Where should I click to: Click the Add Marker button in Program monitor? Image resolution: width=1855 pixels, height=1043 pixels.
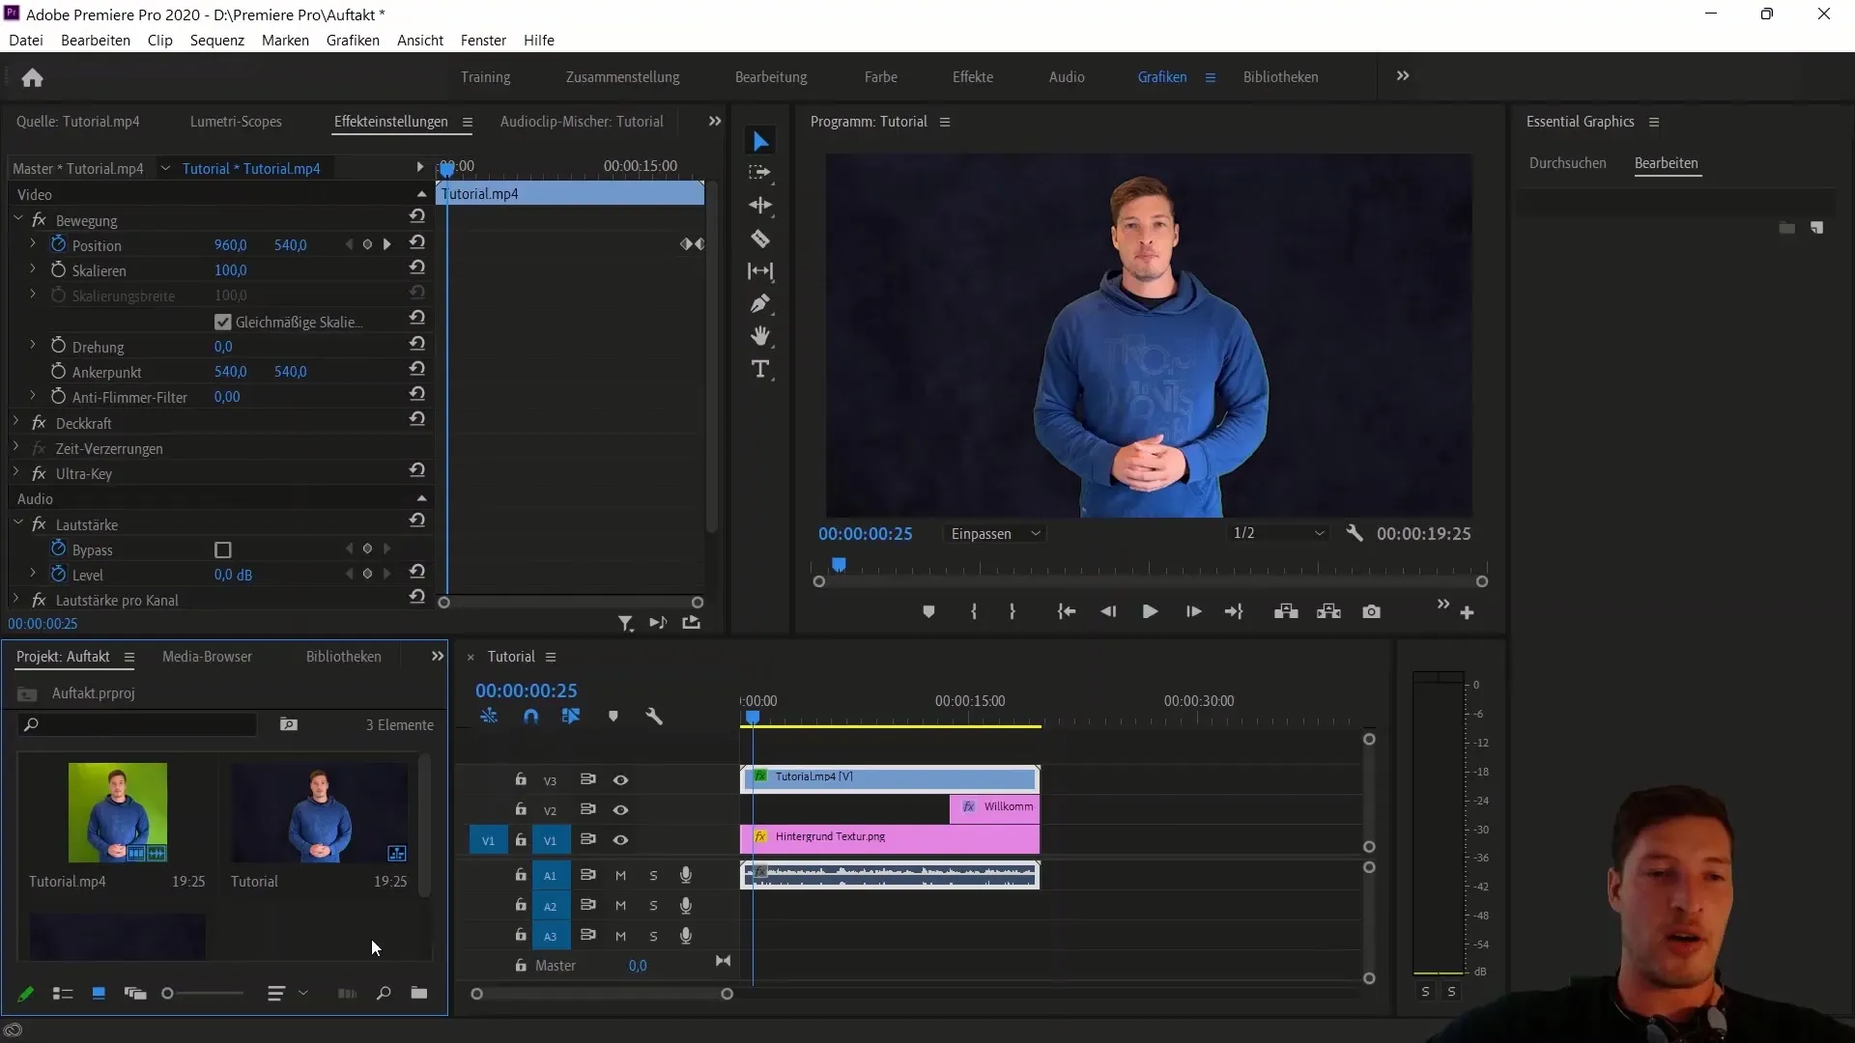[x=928, y=612]
